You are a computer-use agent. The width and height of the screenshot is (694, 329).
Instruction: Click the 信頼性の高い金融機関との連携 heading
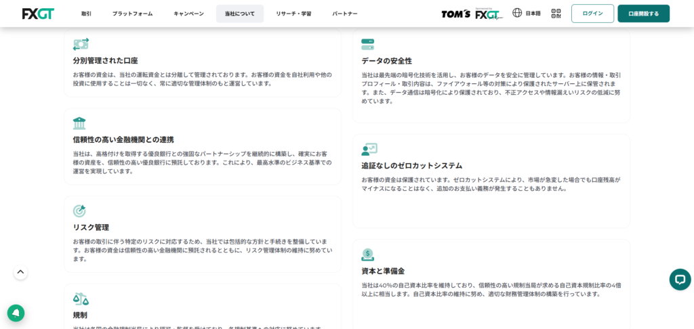(x=123, y=139)
